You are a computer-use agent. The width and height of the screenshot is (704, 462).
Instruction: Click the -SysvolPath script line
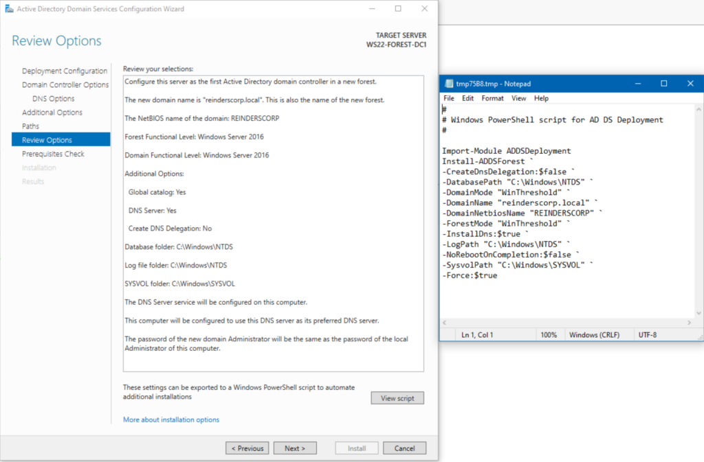click(518, 265)
